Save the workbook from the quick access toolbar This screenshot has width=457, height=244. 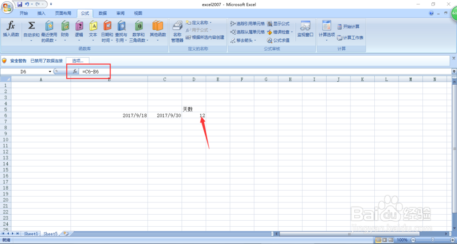(20, 5)
